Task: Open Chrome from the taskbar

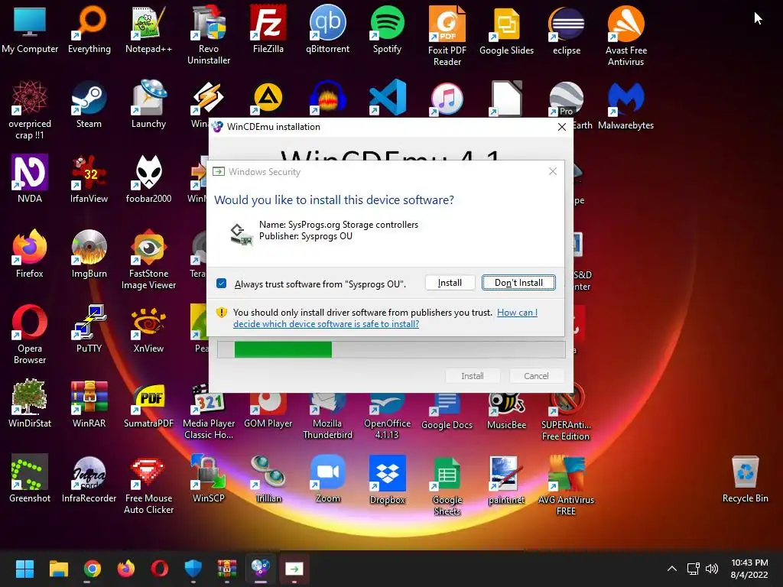Action: pos(92,568)
